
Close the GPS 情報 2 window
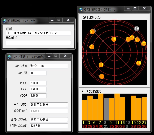point(144,8)
